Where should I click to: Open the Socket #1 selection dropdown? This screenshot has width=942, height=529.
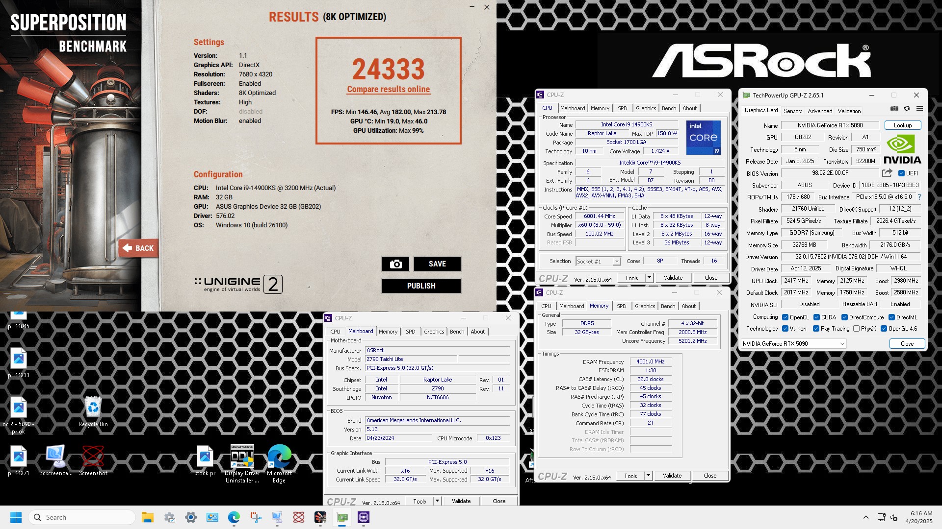(x=598, y=261)
